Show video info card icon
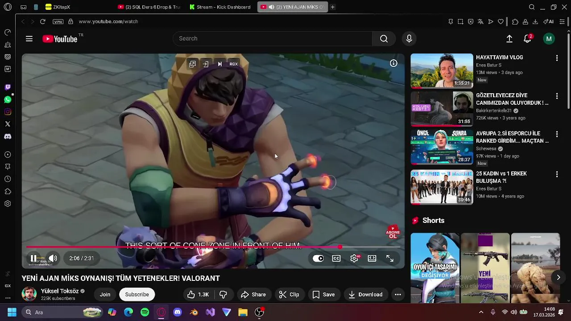Image resolution: width=571 pixels, height=321 pixels. pos(393,63)
